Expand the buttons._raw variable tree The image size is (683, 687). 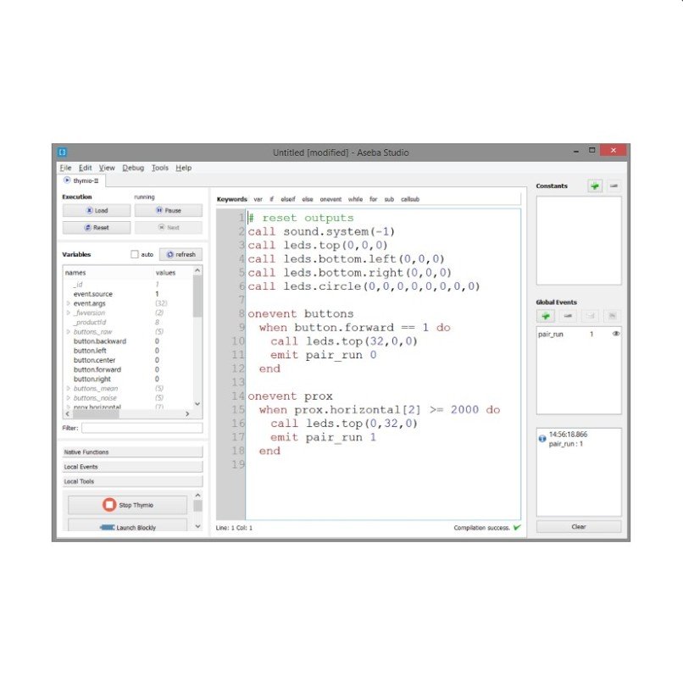[68, 332]
